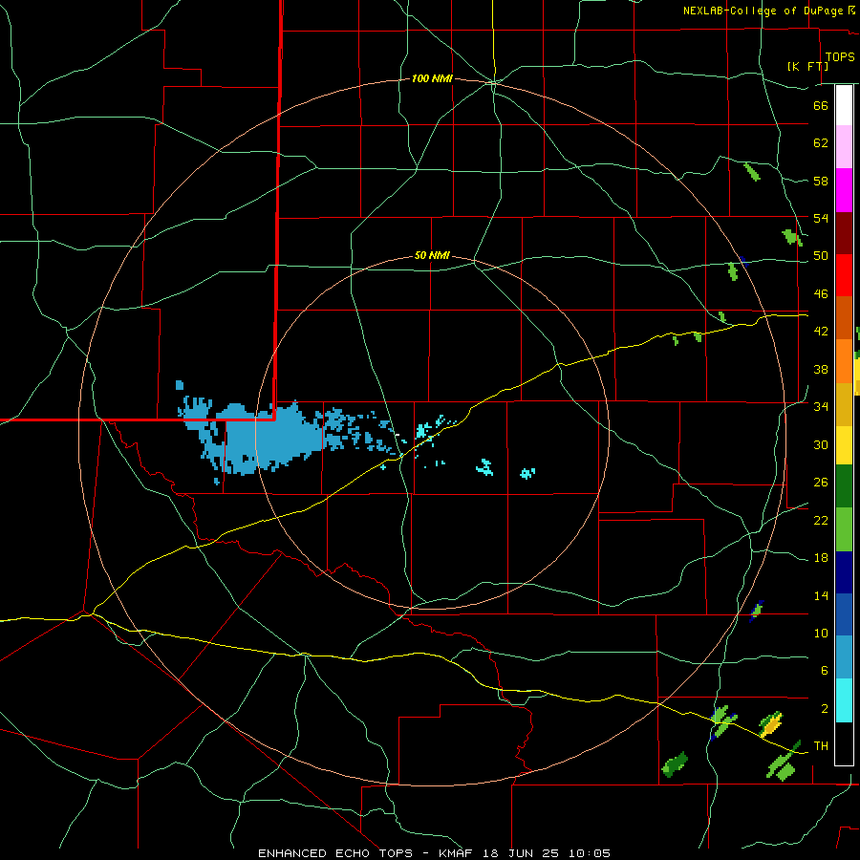Select the yellow legend swatch
860x860 pixels.
coord(844,444)
